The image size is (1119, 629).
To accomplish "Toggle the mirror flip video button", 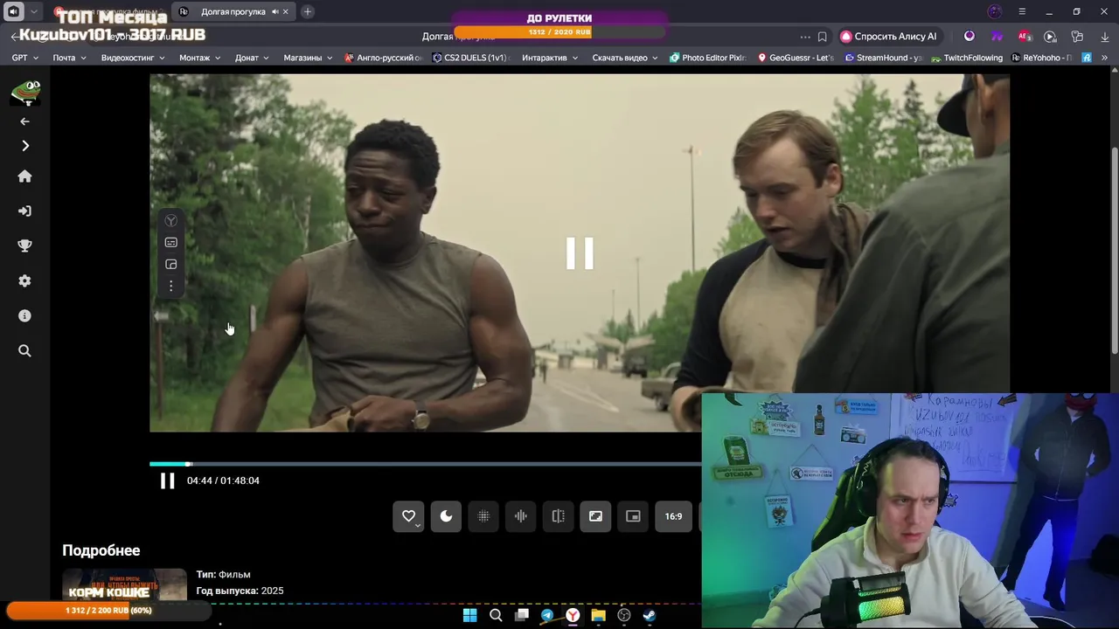I will (559, 516).
